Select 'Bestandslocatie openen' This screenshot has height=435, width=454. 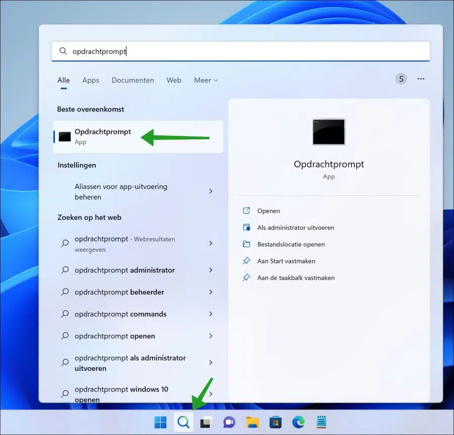pyautogui.click(x=291, y=244)
